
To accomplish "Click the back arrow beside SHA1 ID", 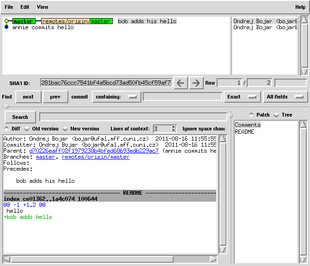I will [181, 83].
